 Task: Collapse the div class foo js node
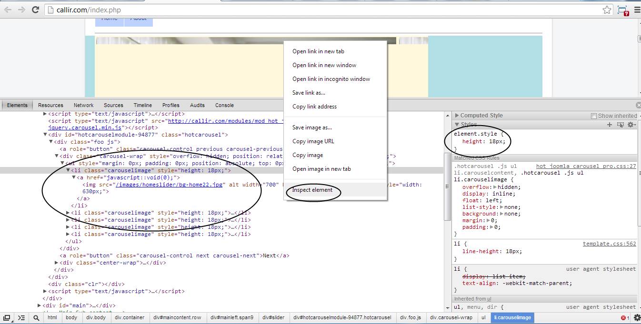pyautogui.click(x=51, y=142)
